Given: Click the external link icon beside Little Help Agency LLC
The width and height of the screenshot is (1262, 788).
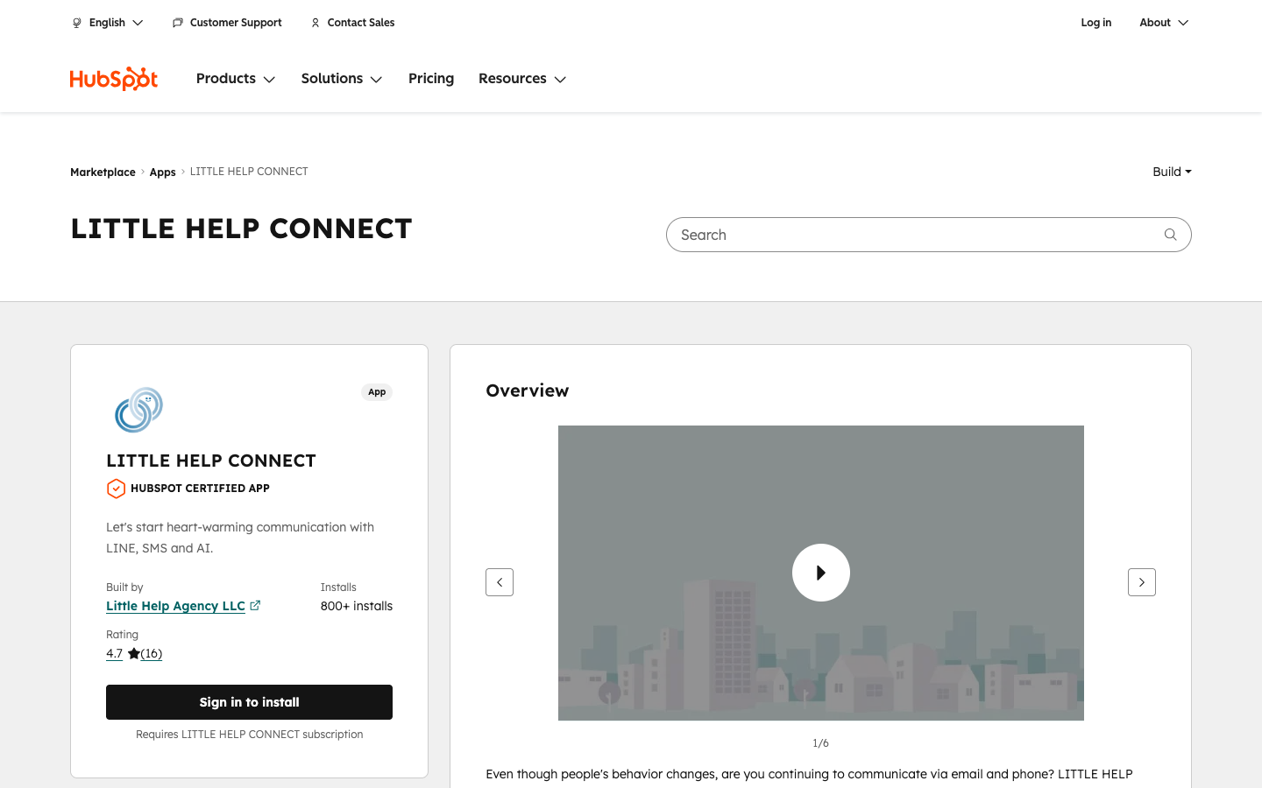Looking at the screenshot, I should [x=255, y=605].
